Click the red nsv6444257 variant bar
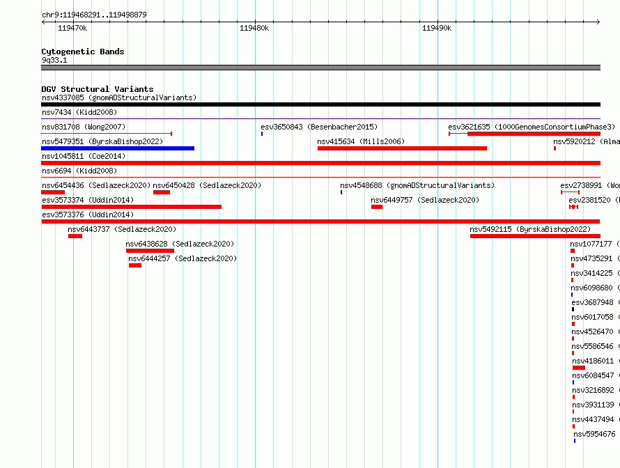The width and height of the screenshot is (620, 468). pyautogui.click(x=135, y=265)
